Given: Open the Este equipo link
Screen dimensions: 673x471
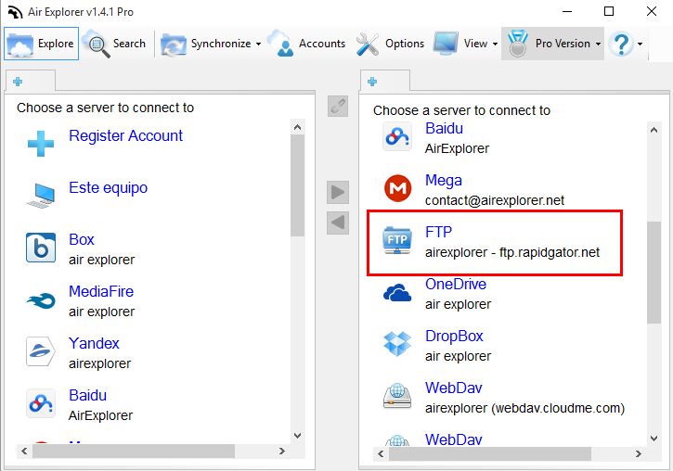Looking at the screenshot, I should 109,187.
